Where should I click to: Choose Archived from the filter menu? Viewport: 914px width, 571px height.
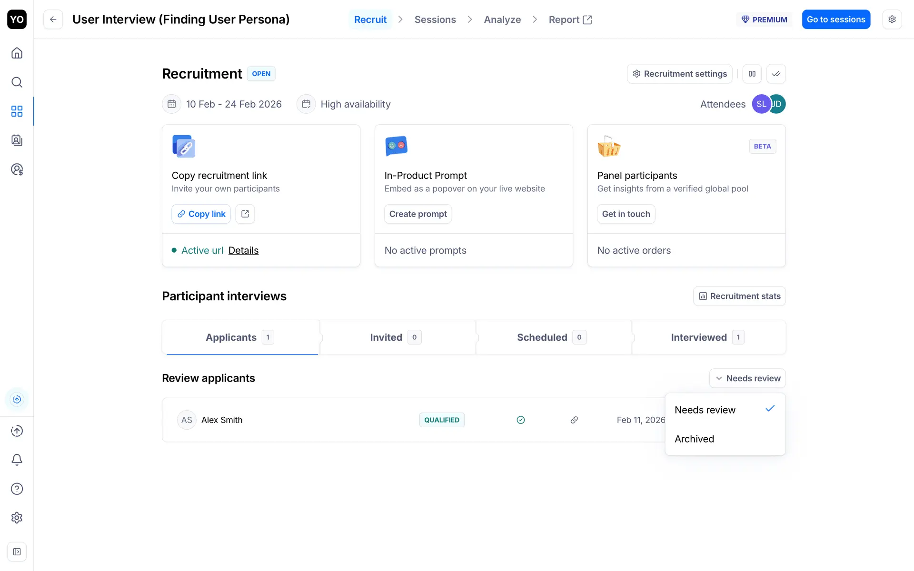(694, 439)
